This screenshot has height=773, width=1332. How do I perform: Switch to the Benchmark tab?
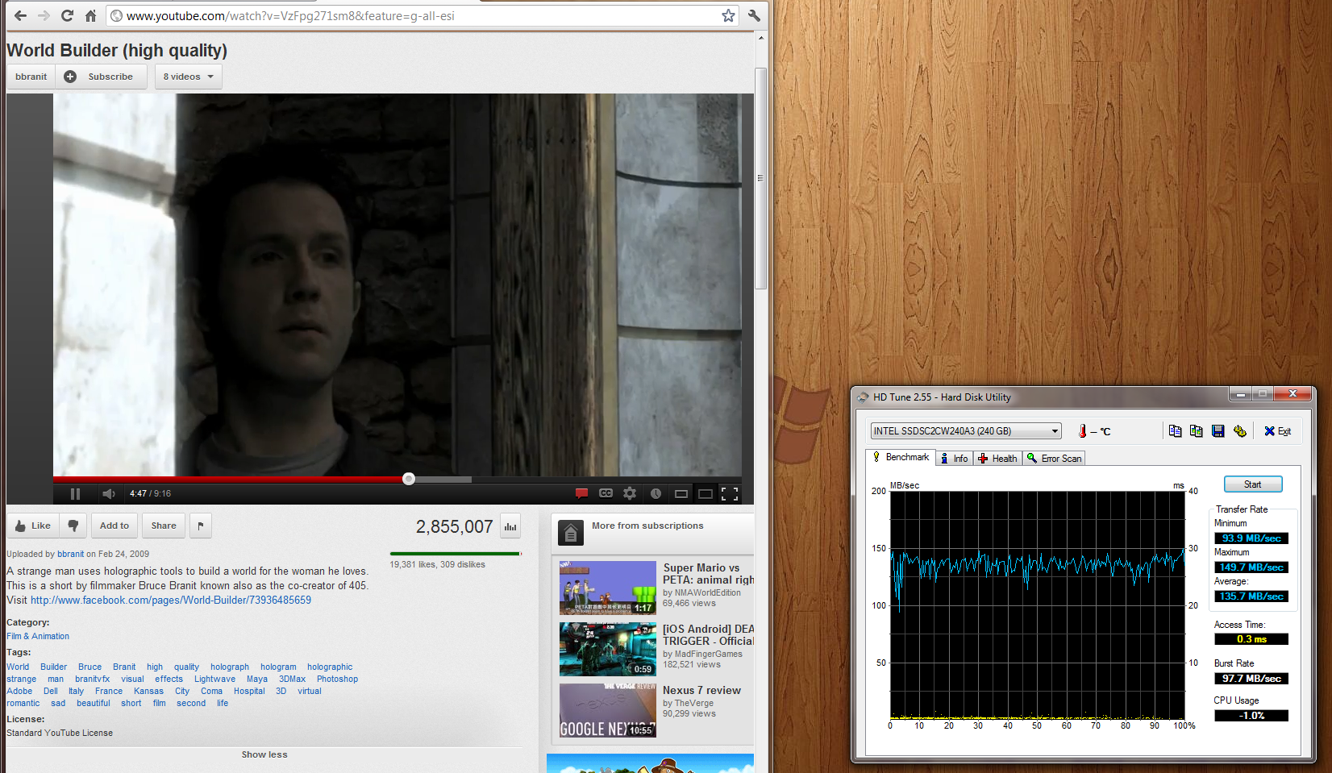(x=901, y=457)
